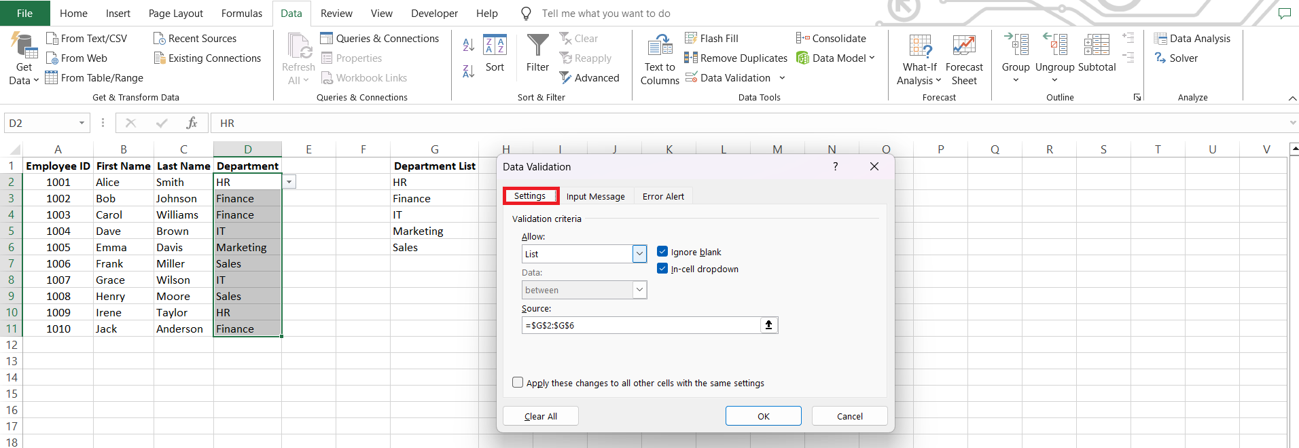Click the insert function fx icon
Image resolution: width=1299 pixels, height=448 pixels.
click(192, 123)
